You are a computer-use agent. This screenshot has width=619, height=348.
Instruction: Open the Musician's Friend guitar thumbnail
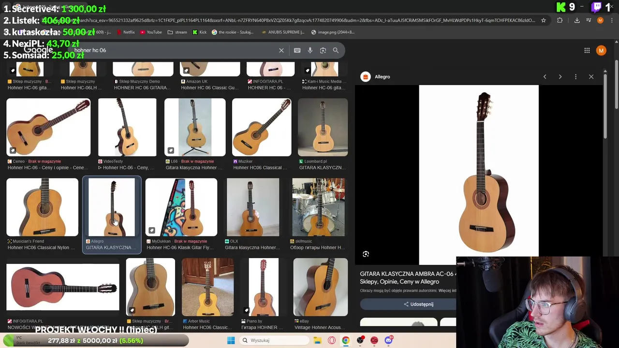coord(42,207)
